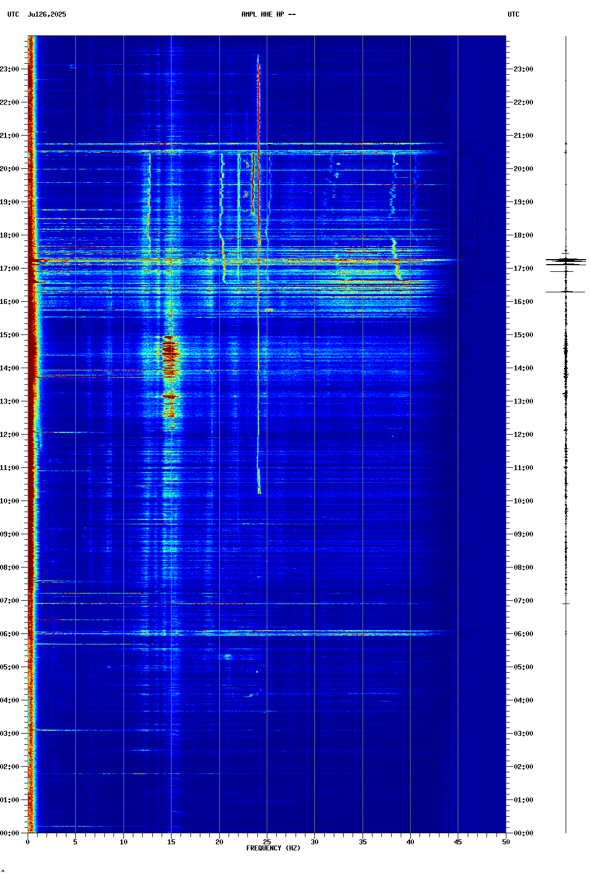The width and height of the screenshot is (590, 877).
Task: Click the 5 tick label on frequency axis
Action: [75, 842]
